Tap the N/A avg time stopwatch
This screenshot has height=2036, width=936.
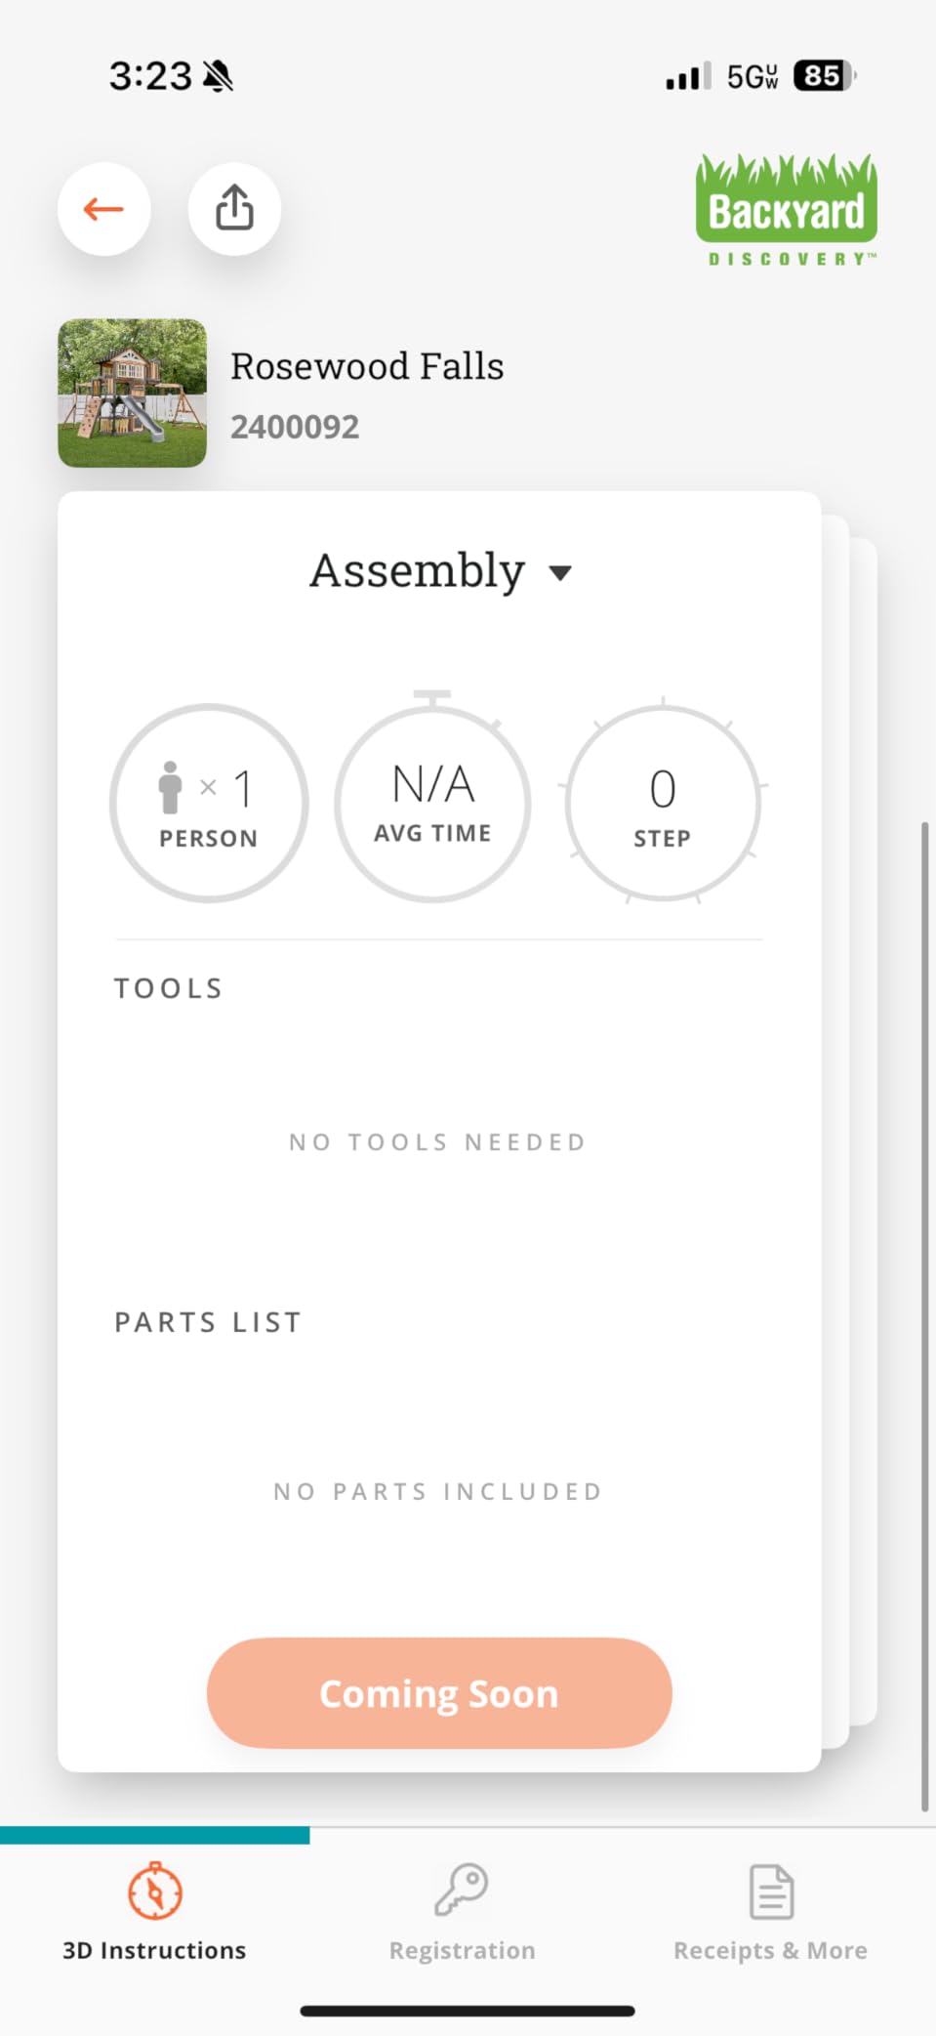[432, 799]
